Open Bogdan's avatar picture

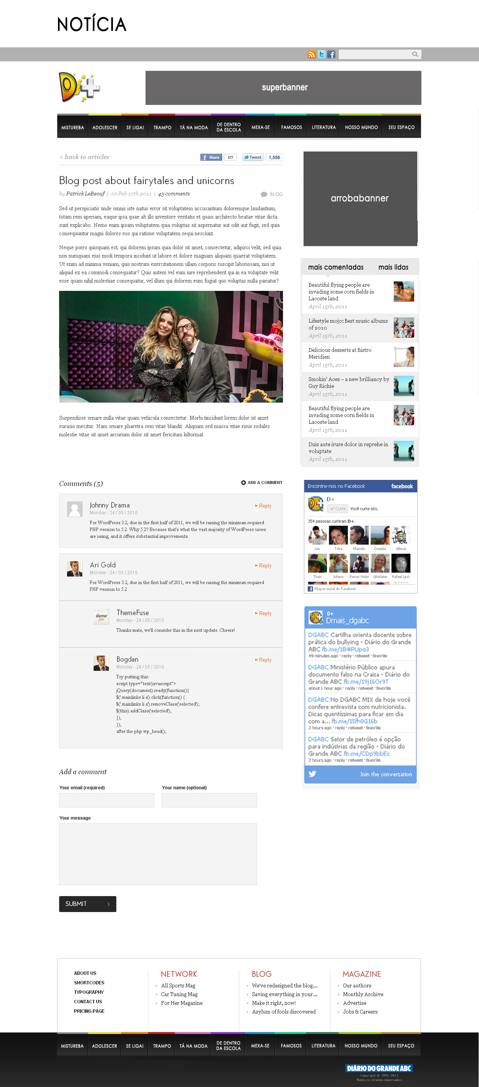point(101,663)
